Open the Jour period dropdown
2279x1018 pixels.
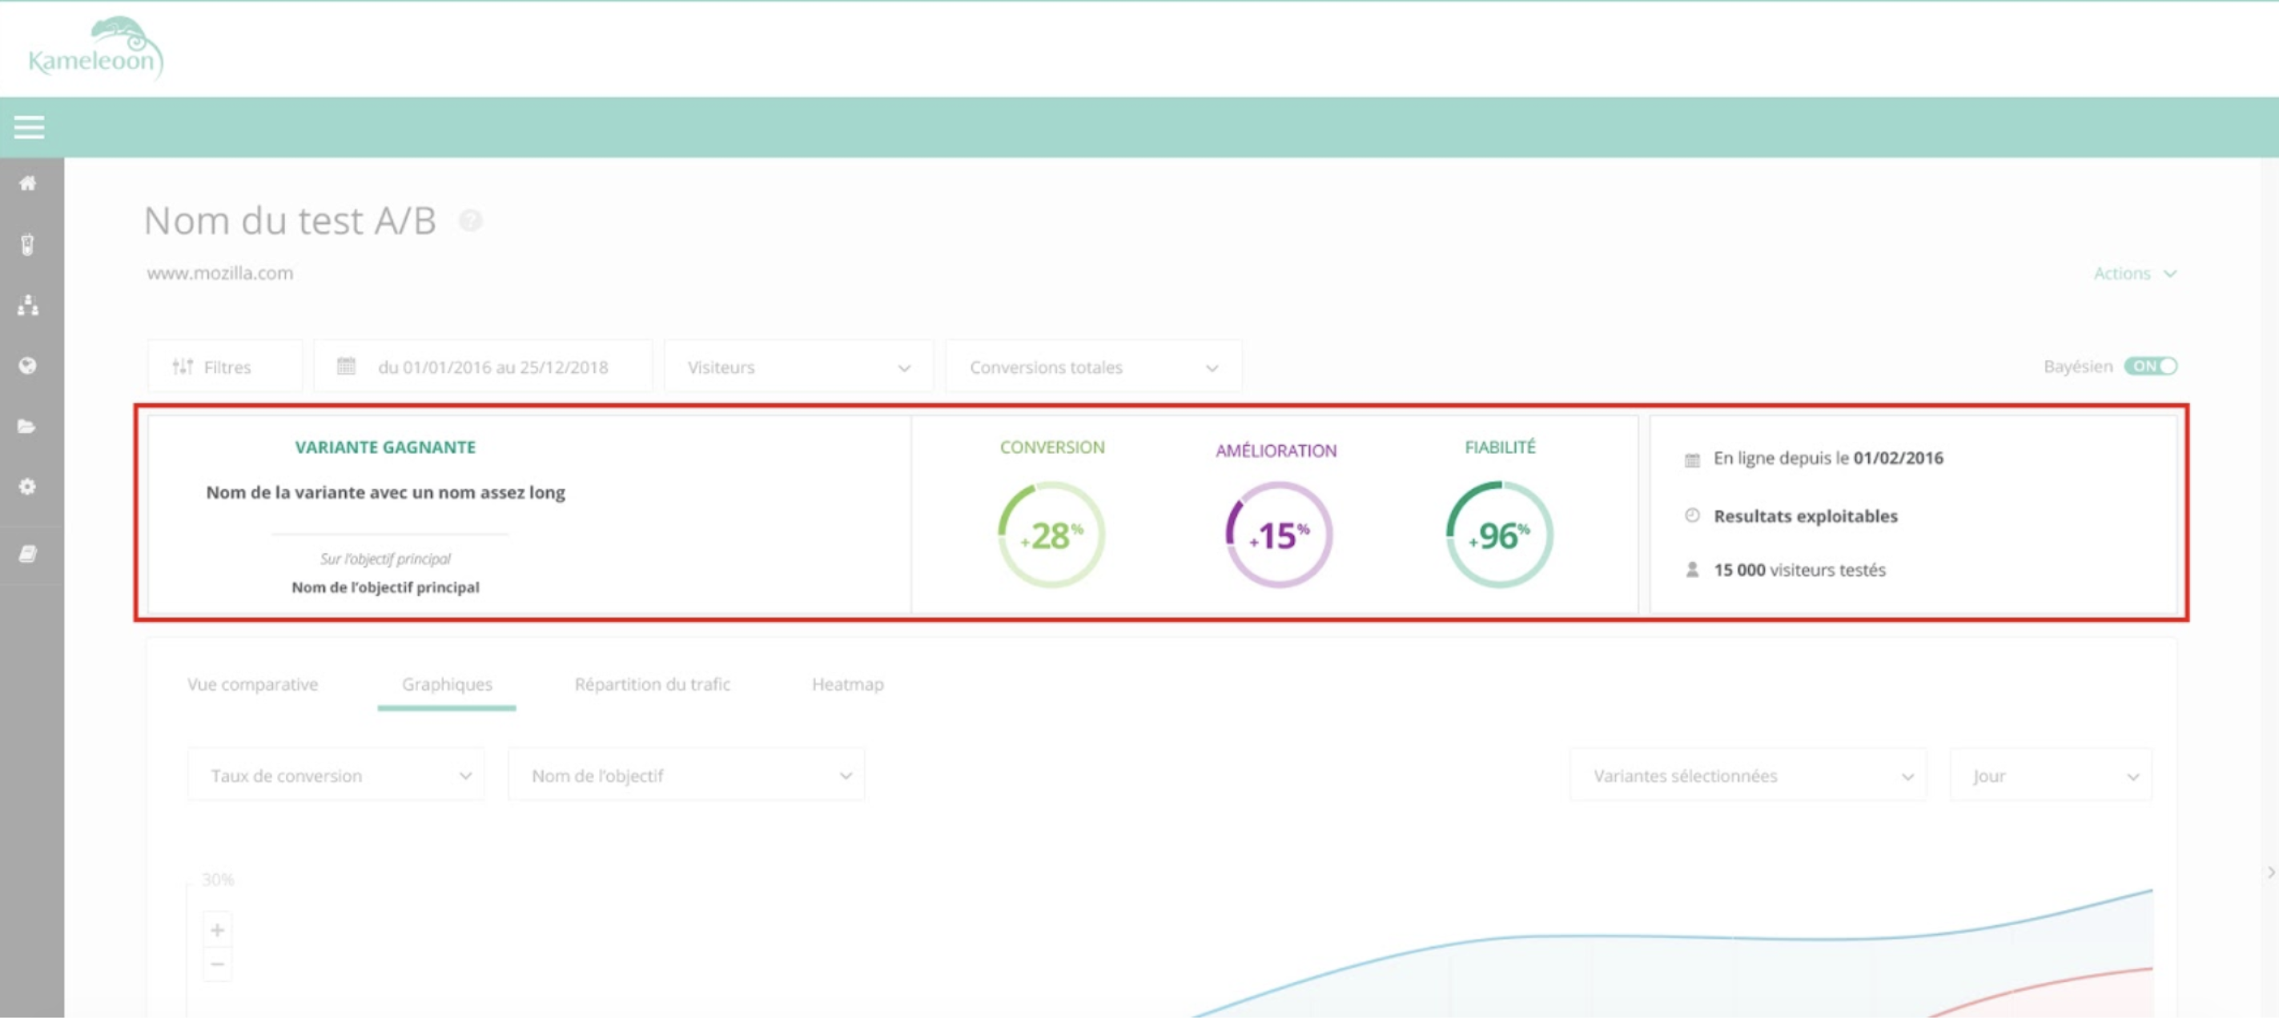tap(2052, 776)
